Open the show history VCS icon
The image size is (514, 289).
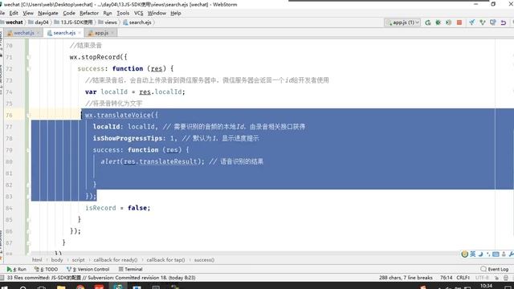(492, 22)
